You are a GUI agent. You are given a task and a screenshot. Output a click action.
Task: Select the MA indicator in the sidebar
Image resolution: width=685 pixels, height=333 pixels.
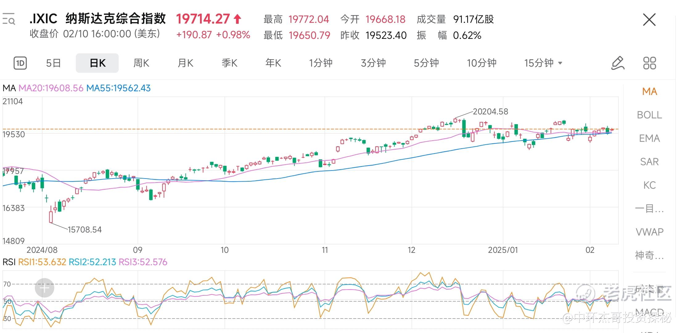649,92
